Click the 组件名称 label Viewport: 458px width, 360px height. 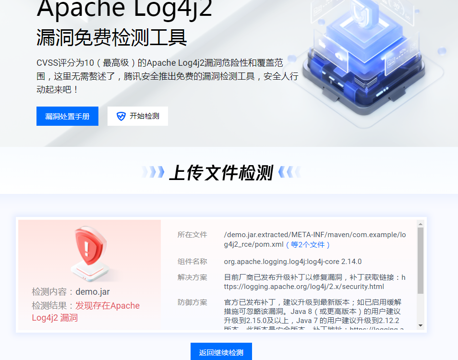(192, 262)
